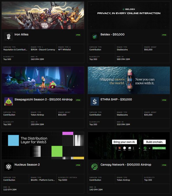Click the OPEN badge on Iron Allies

(78, 35)
